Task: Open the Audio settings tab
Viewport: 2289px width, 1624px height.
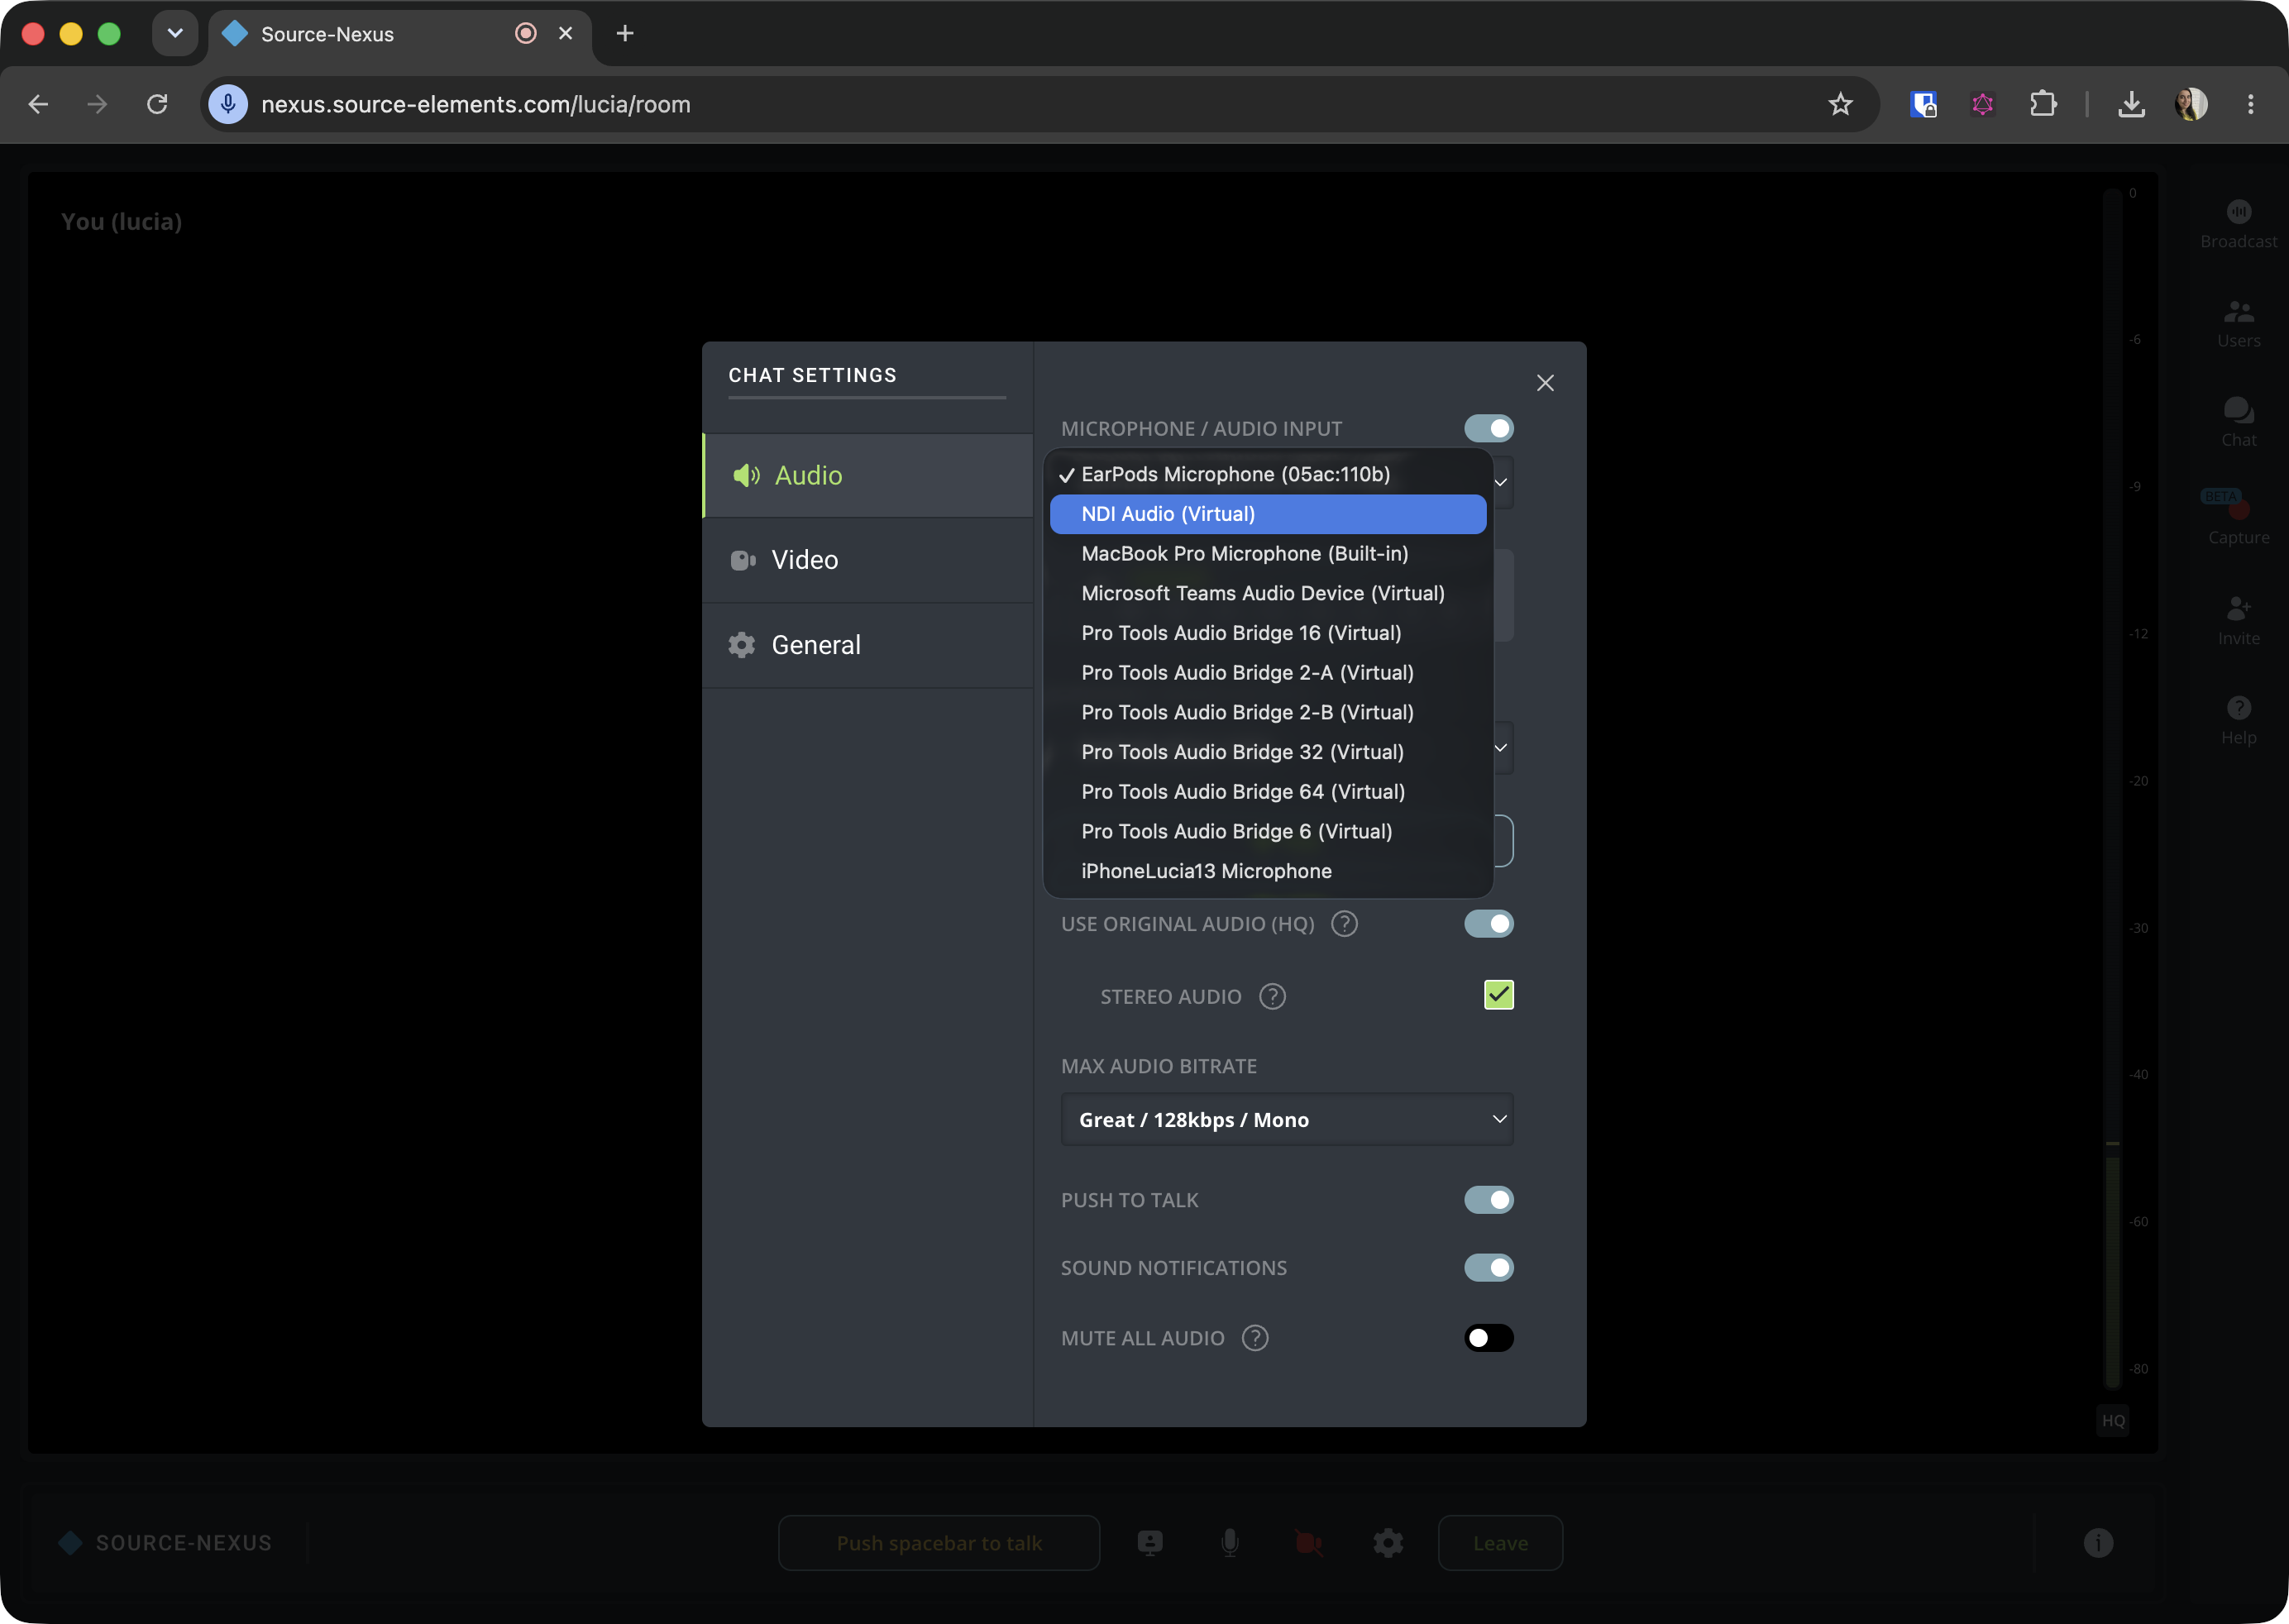Action: [x=868, y=475]
